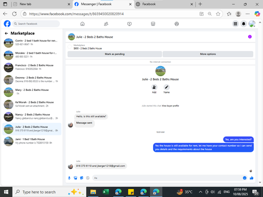The image size is (263, 197).
Task: Open the account profile picture menu
Action: point(252,24)
